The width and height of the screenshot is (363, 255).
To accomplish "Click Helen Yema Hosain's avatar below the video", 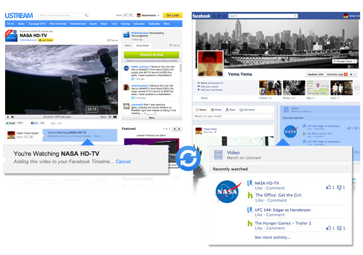I will [11, 135].
